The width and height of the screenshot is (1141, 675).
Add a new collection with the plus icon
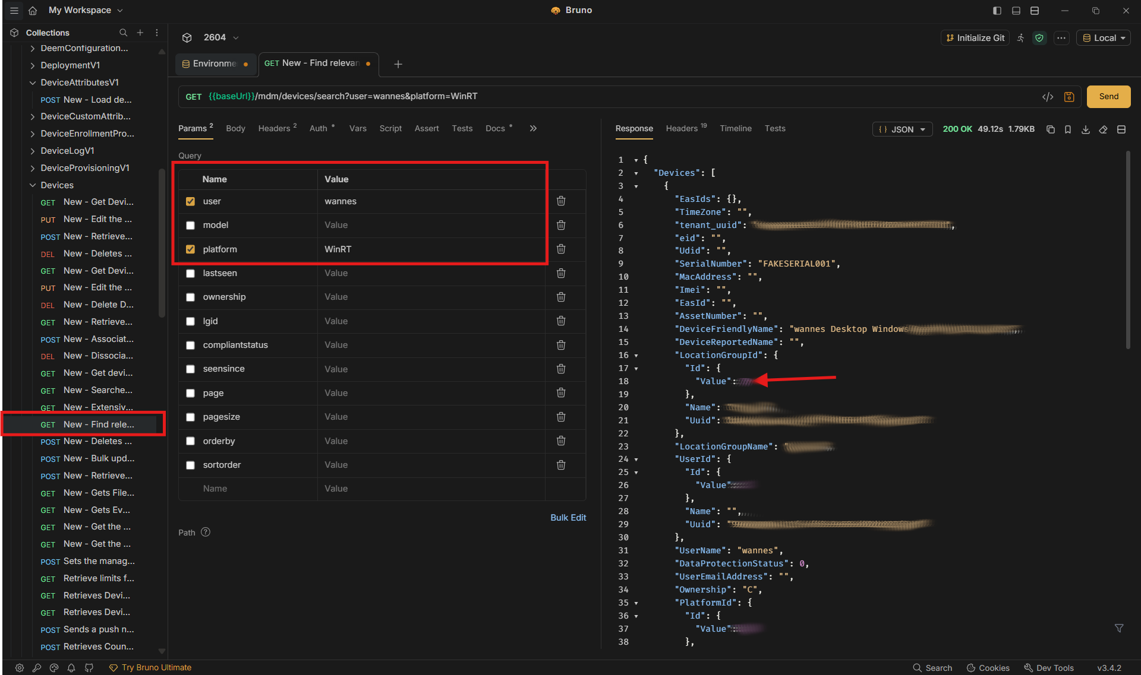140,33
